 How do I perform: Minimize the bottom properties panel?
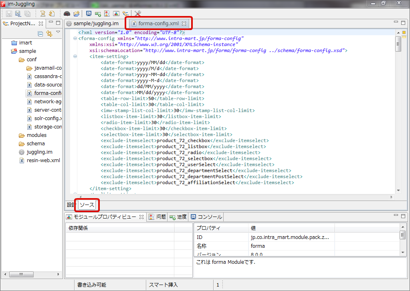click(396, 215)
